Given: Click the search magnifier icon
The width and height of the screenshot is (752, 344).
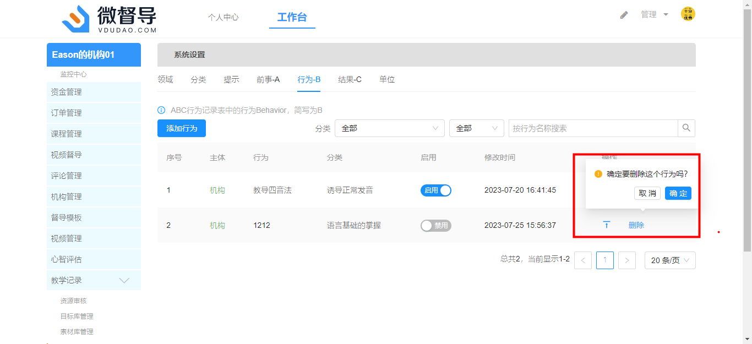Looking at the screenshot, I should click(686, 128).
